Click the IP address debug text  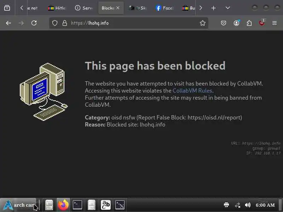(263, 153)
